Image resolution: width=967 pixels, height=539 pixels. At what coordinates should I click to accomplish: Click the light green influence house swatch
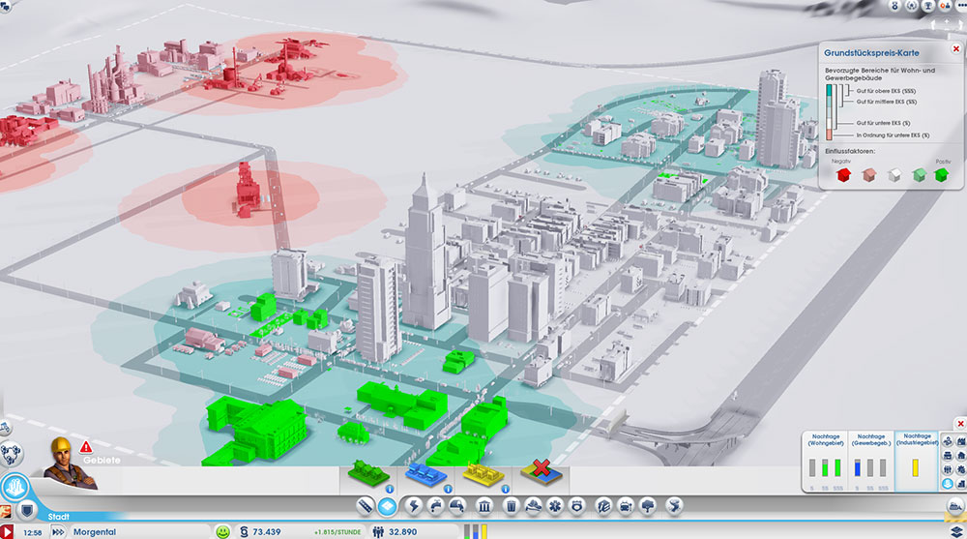coord(919,176)
